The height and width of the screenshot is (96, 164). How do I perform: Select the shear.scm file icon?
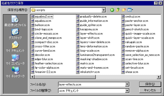(123, 72)
